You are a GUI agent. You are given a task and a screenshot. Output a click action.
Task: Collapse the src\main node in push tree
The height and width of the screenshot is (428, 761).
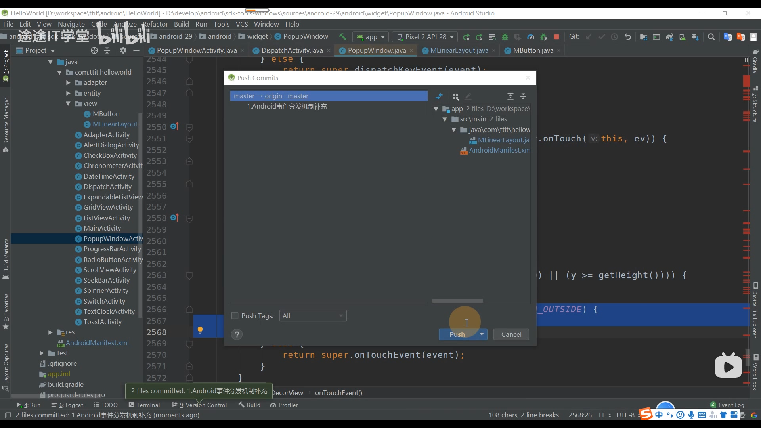445,119
